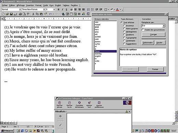Image resolution: width=178 pixels, height=133 pixels.
Task: Click the Ajouter... button
Action: [x=160, y=43]
